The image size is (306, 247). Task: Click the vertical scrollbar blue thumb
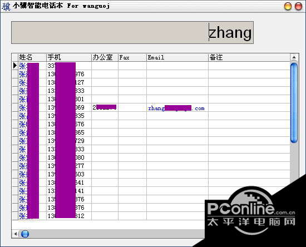click(x=294, y=103)
